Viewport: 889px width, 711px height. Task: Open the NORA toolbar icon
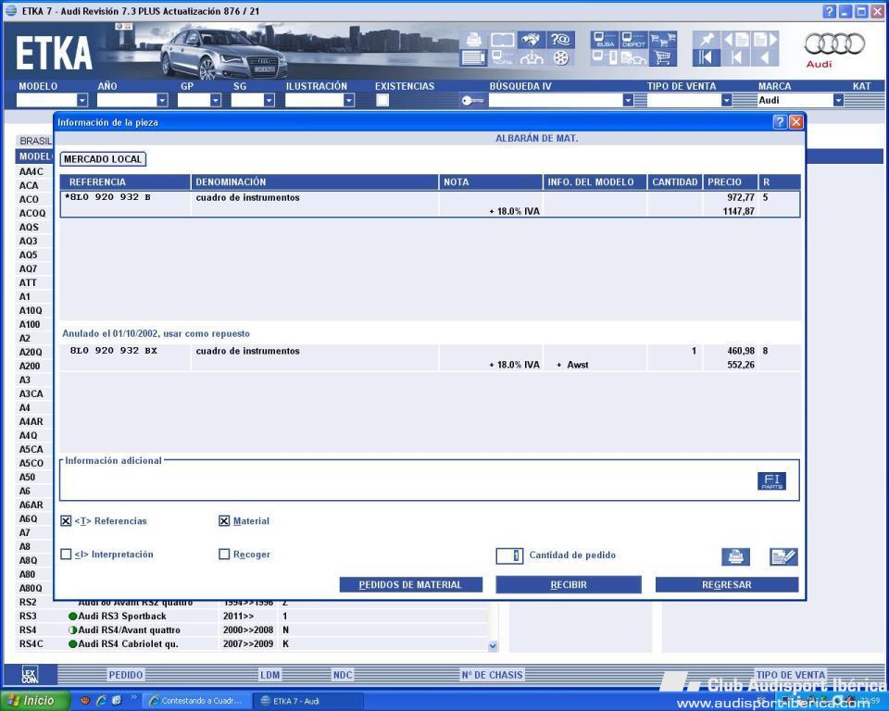coord(502,57)
